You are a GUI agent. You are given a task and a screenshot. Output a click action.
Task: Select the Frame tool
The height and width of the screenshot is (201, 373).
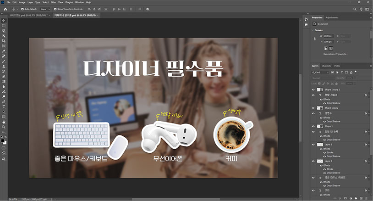(4, 46)
